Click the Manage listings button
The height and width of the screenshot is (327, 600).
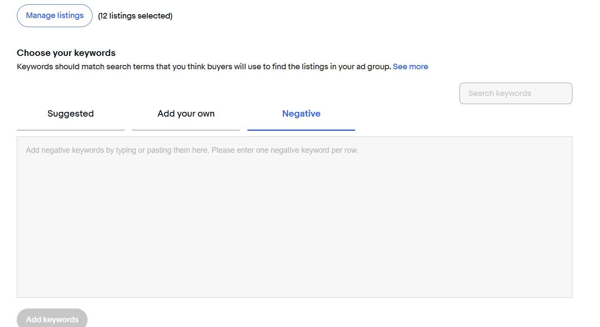click(55, 16)
